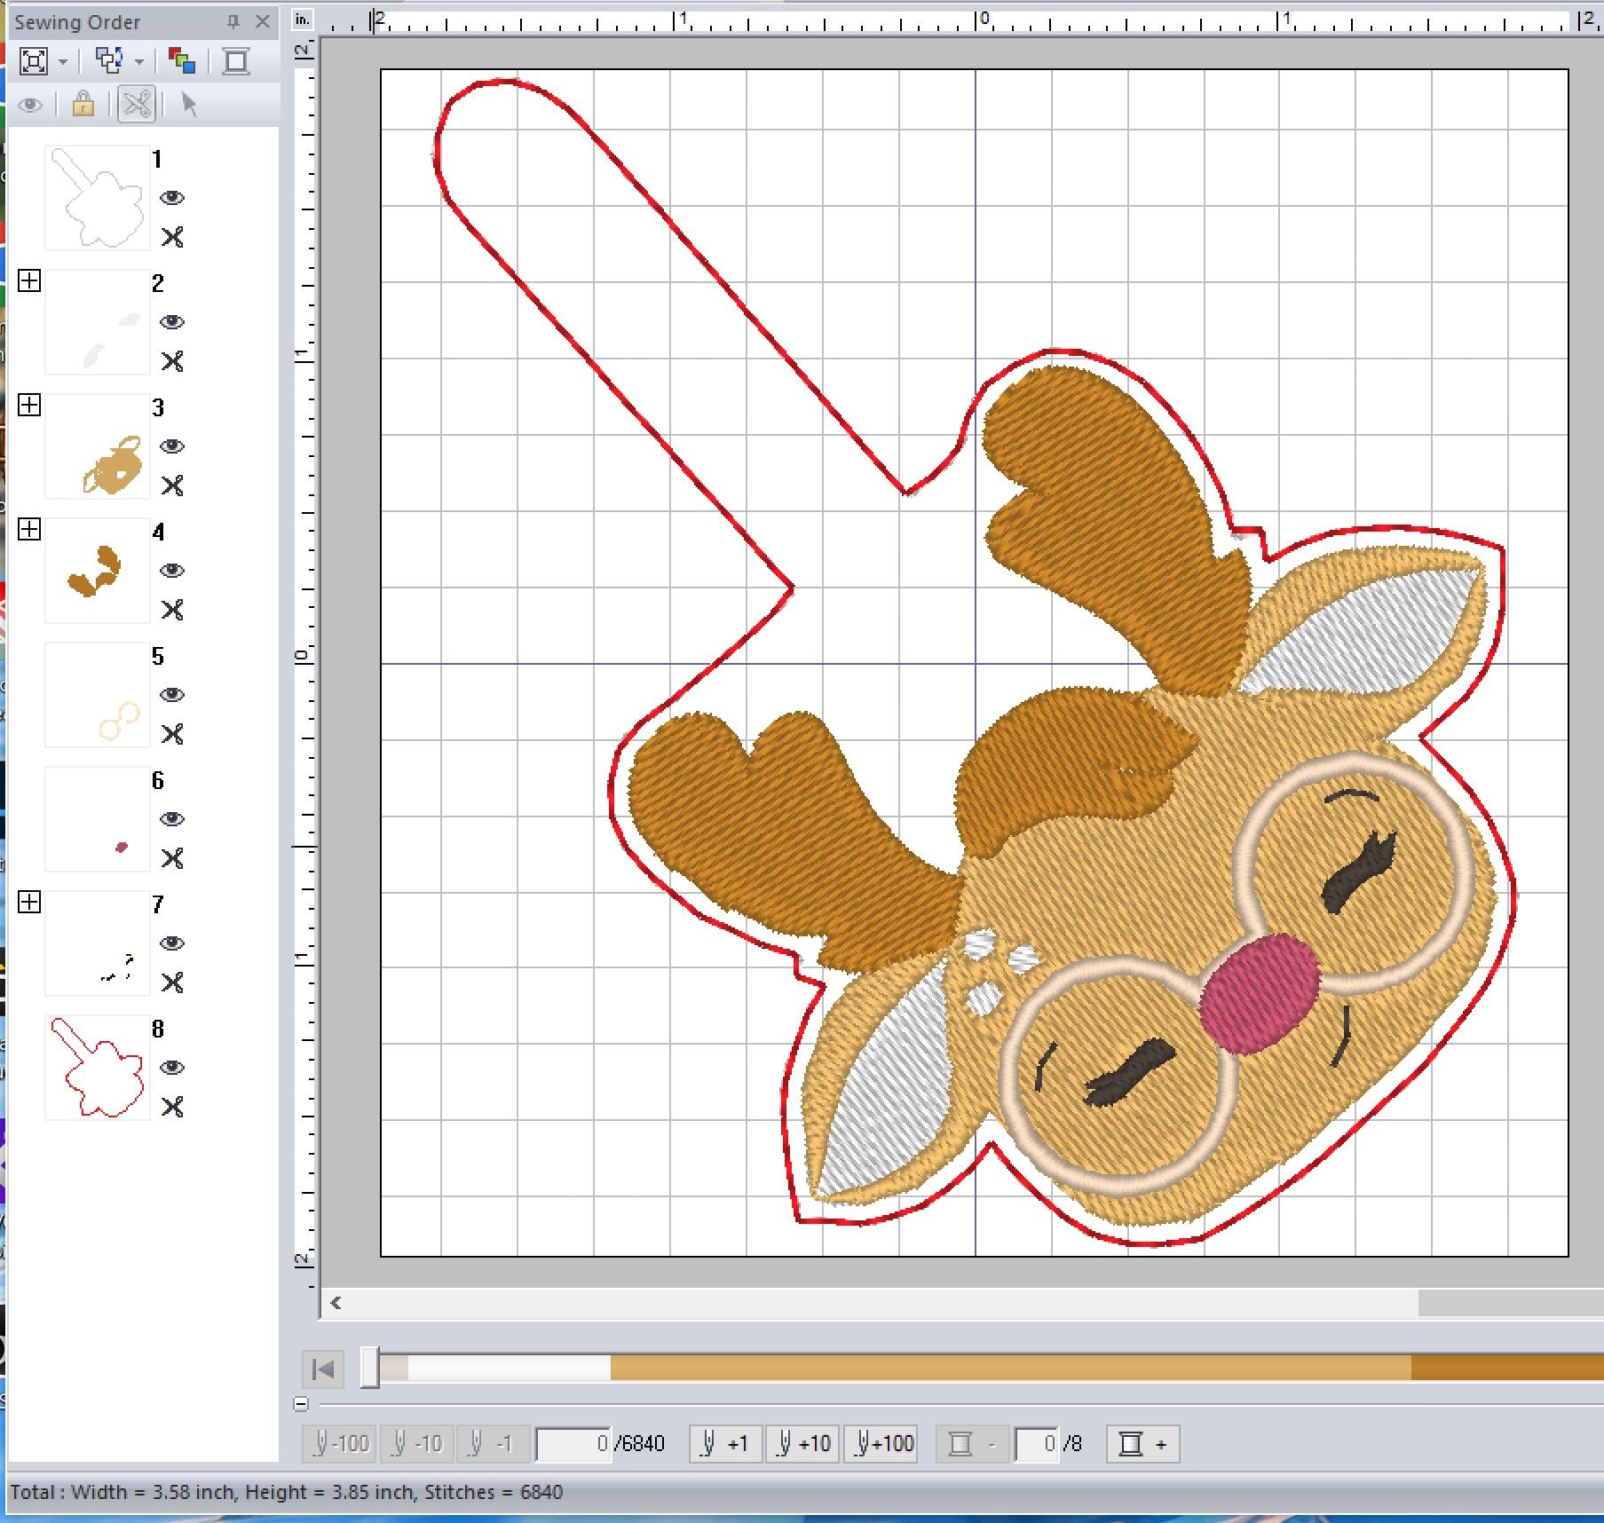This screenshot has width=1604, height=1523.
Task: Toggle eye icon for red outline item 8
Action: pos(172,1068)
